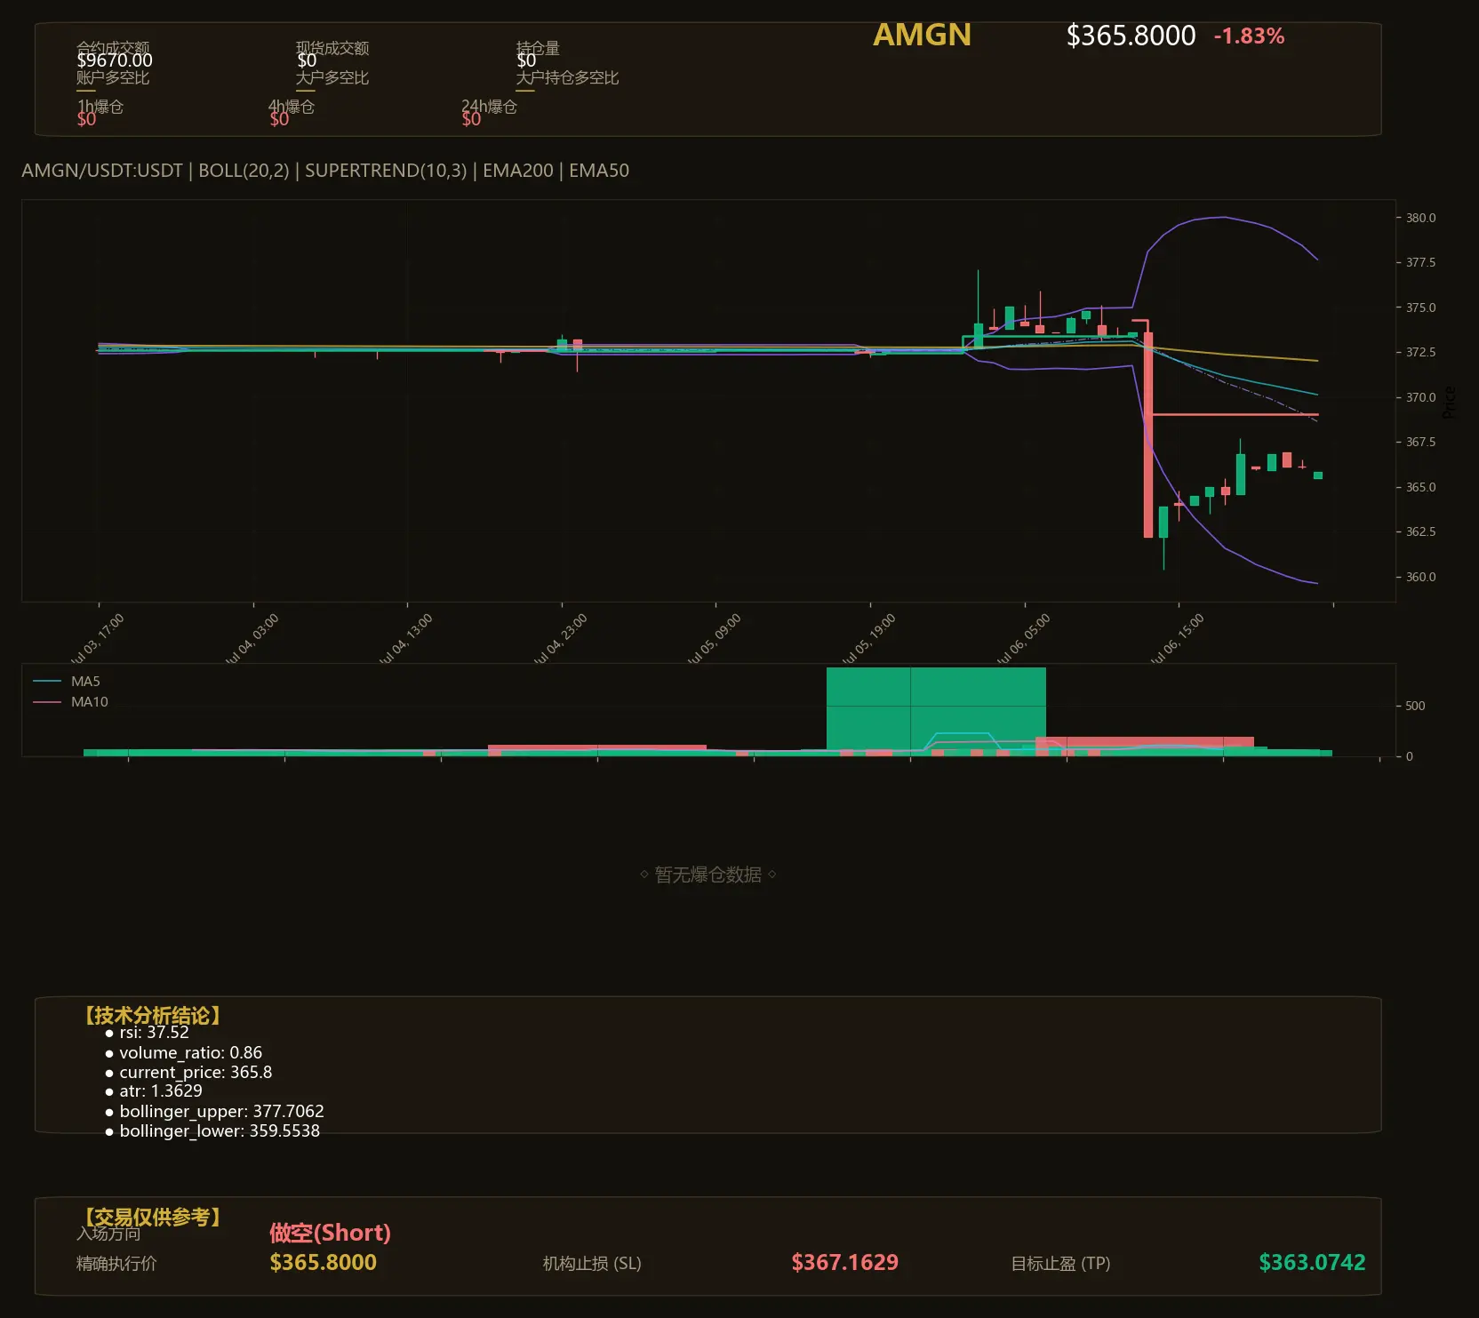Click the 360.0 price axis label
The image size is (1479, 1318).
click(1420, 577)
